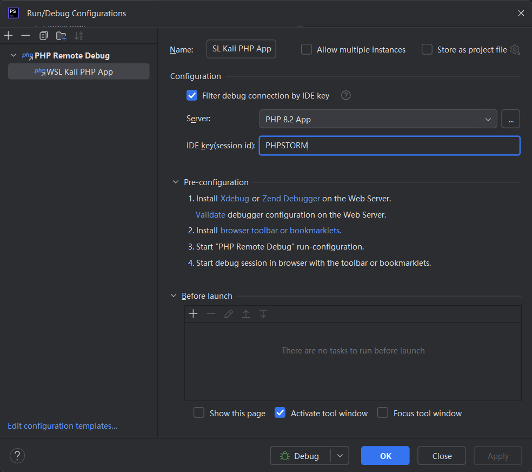Confirm with the OK button

(x=385, y=456)
